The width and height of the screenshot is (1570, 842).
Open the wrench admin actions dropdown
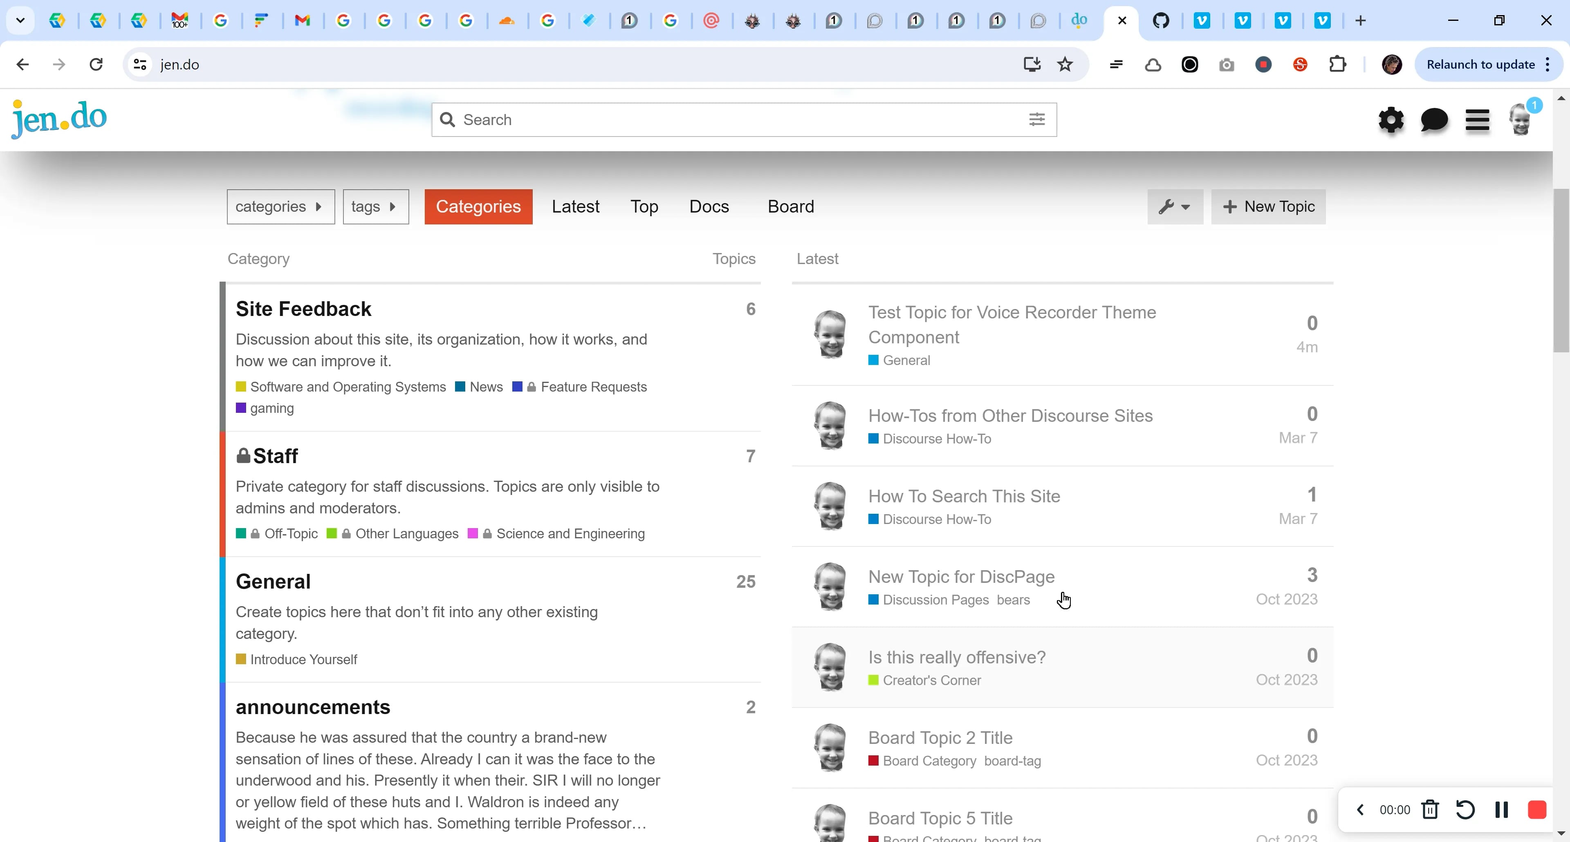click(x=1175, y=206)
